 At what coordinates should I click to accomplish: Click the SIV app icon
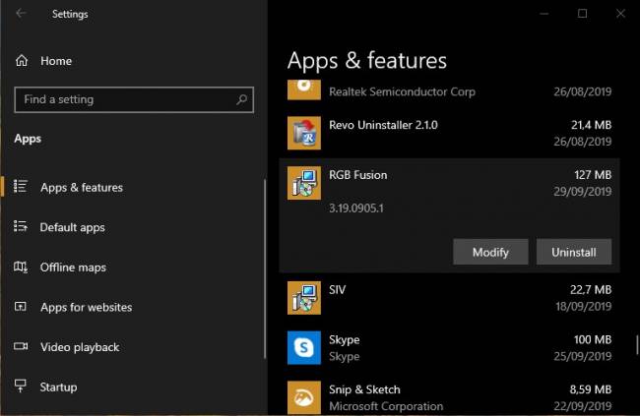point(305,297)
